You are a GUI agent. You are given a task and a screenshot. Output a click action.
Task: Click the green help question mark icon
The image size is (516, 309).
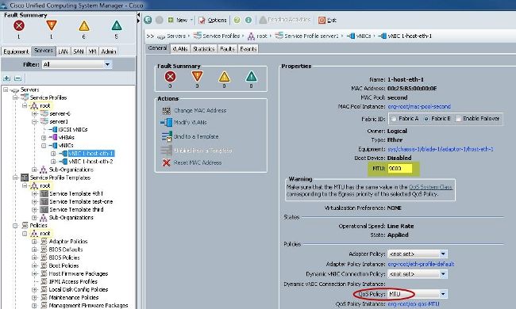237,20
